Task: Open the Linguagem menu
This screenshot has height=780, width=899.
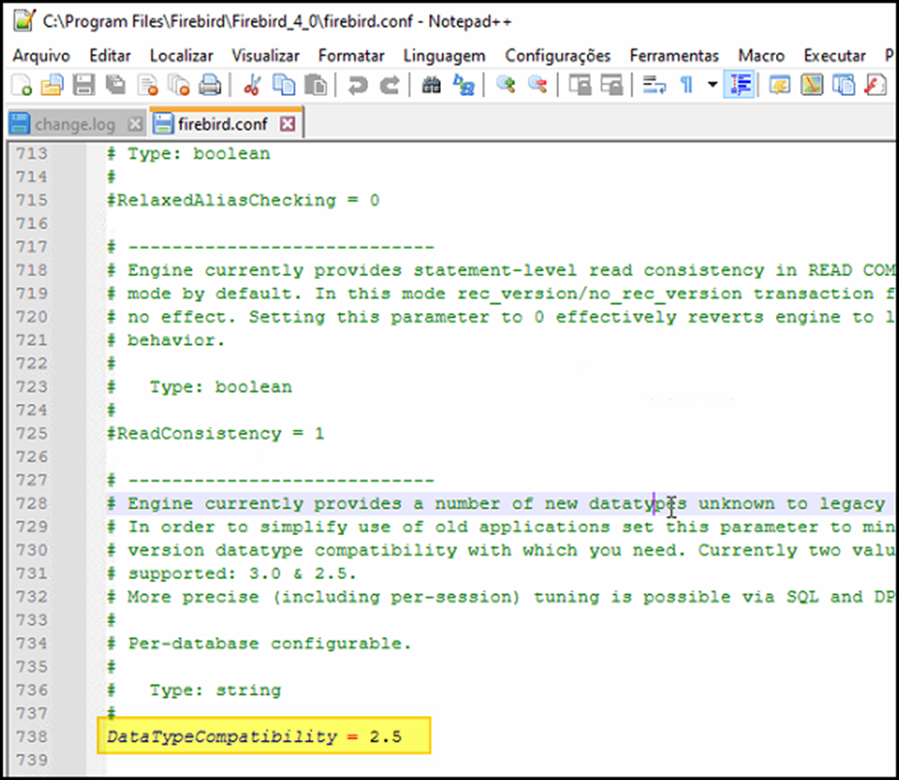Action: (445, 55)
